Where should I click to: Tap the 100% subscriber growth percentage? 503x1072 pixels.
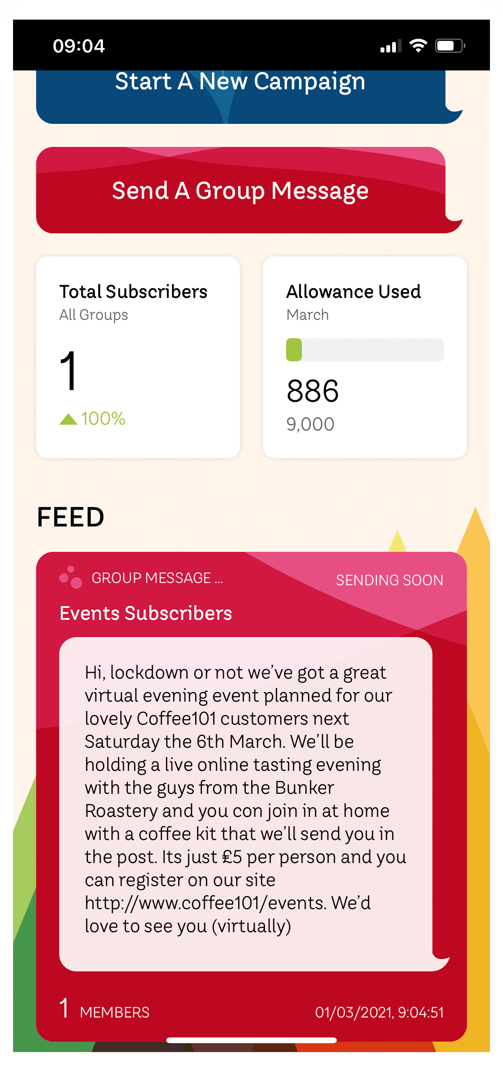click(x=103, y=419)
